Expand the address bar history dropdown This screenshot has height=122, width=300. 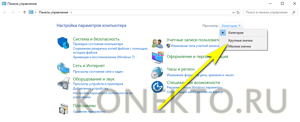tap(233, 12)
